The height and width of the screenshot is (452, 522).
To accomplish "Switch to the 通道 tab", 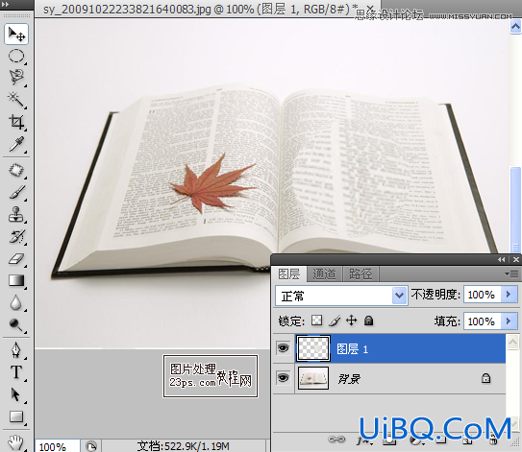I will (324, 274).
